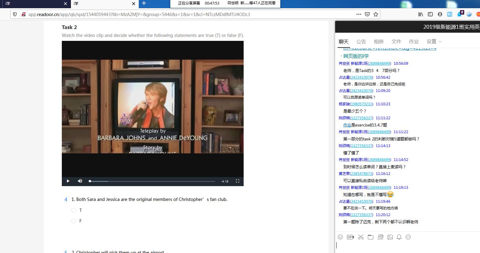Switch to the 公告 tab
Screen dimensions: 480x253
click(361, 41)
